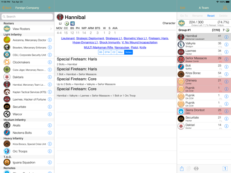Show info for Neoterra Bolts

click(x=50, y=133)
